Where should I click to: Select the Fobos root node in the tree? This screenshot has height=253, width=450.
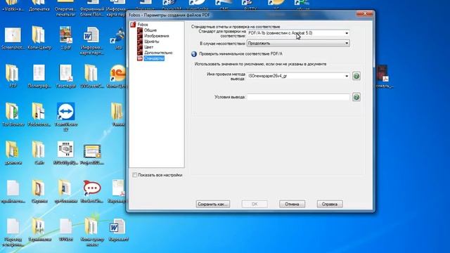coord(142,25)
